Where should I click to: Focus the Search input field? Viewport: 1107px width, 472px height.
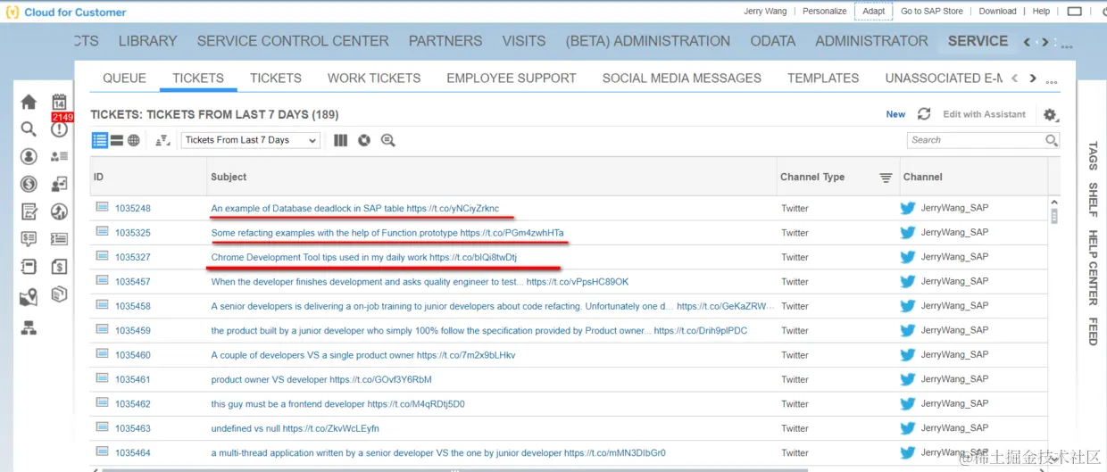[976, 140]
